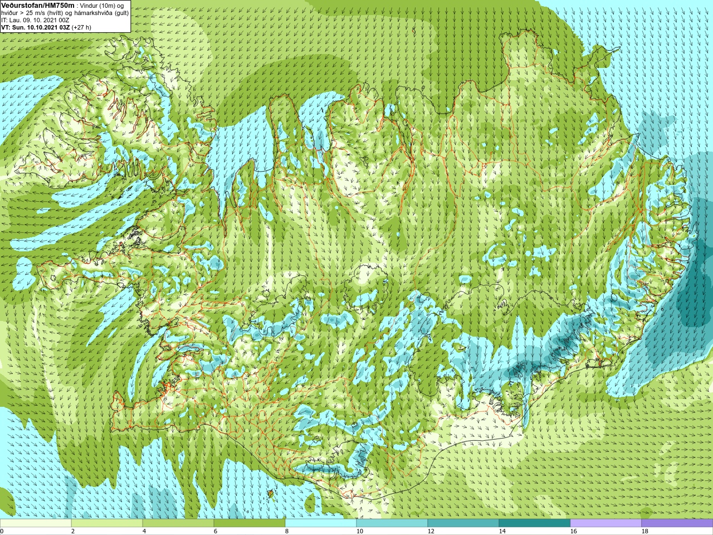The width and height of the screenshot is (713, 535).
Task: Pick the purple above-18 m/s swatch
Action: [677, 523]
